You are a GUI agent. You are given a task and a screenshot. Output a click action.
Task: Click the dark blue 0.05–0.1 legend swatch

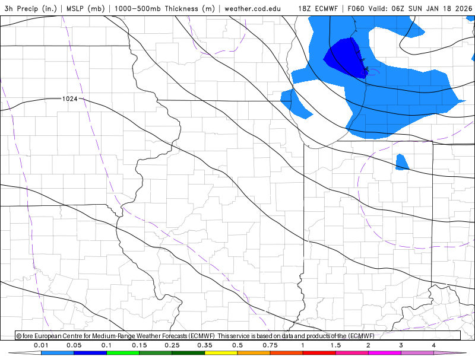click(x=90, y=353)
